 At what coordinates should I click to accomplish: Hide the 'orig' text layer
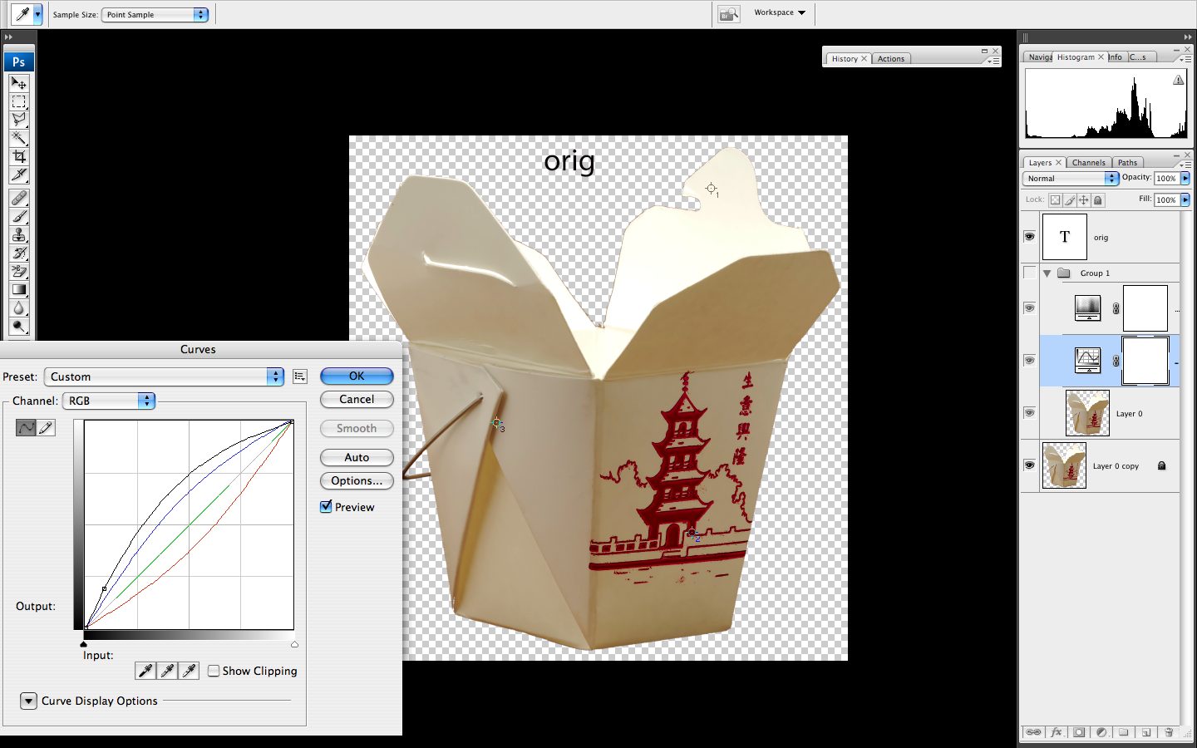point(1029,237)
